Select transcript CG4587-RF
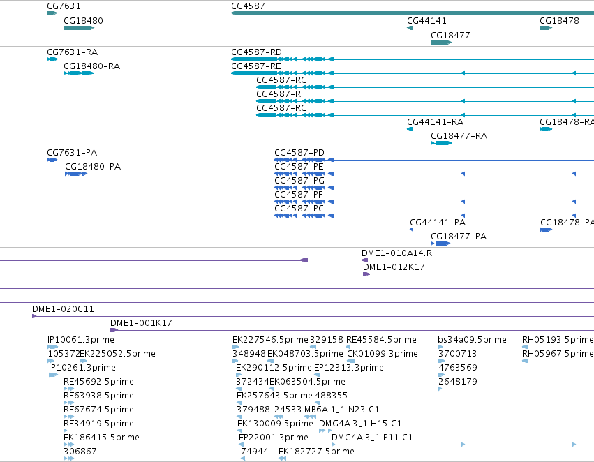Screen dimensions: 594x462 pos(281,94)
